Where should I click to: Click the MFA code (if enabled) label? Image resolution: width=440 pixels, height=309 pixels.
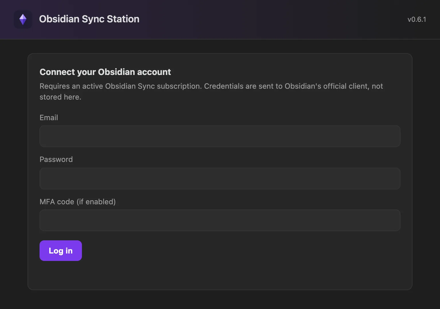[78, 202]
